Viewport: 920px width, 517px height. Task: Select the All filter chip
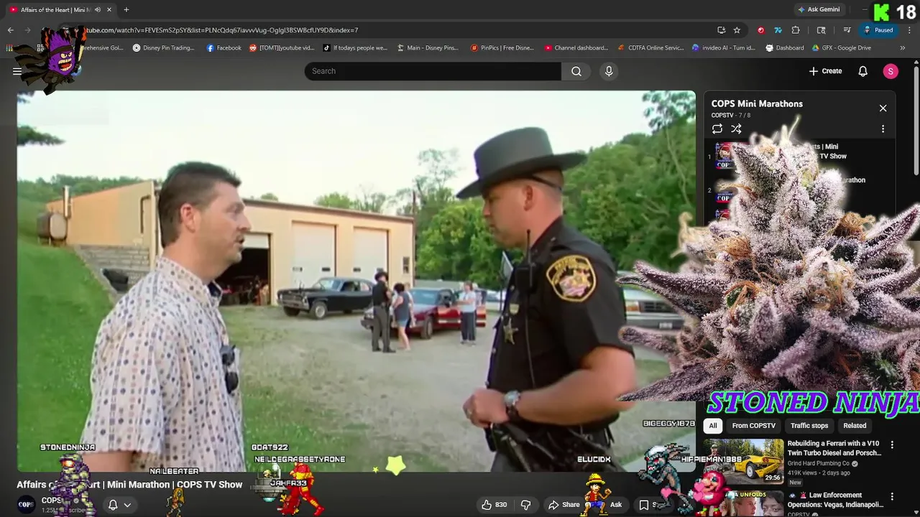tap(713, 426)
